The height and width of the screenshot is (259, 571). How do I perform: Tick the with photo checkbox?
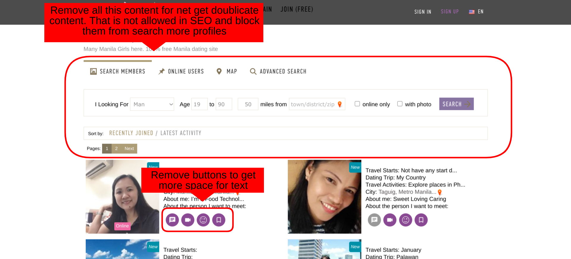[400, 104]
